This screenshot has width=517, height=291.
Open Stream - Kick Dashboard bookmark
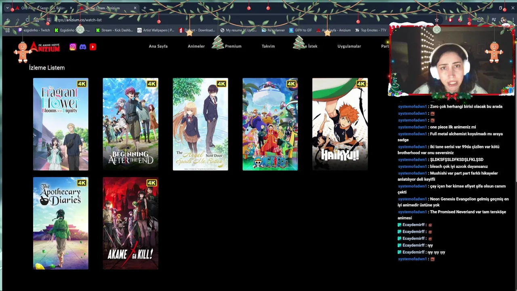click(114, 30)
